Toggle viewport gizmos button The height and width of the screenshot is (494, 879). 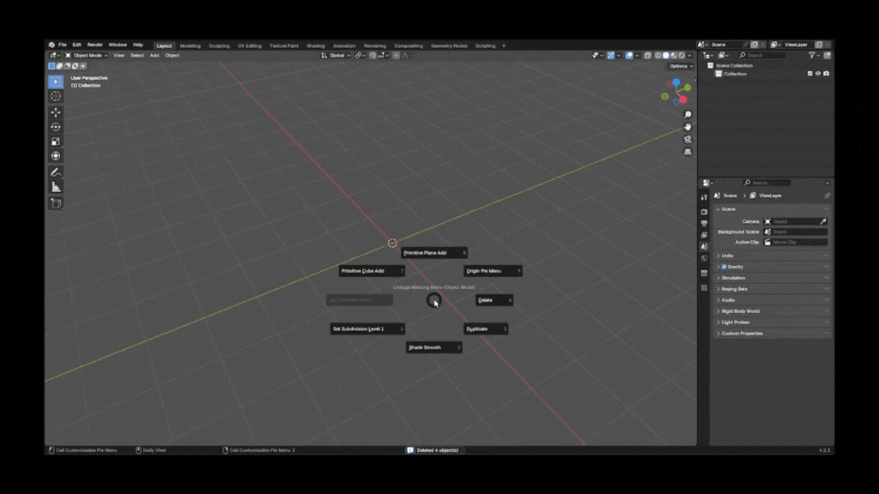[x=610, y=56]
